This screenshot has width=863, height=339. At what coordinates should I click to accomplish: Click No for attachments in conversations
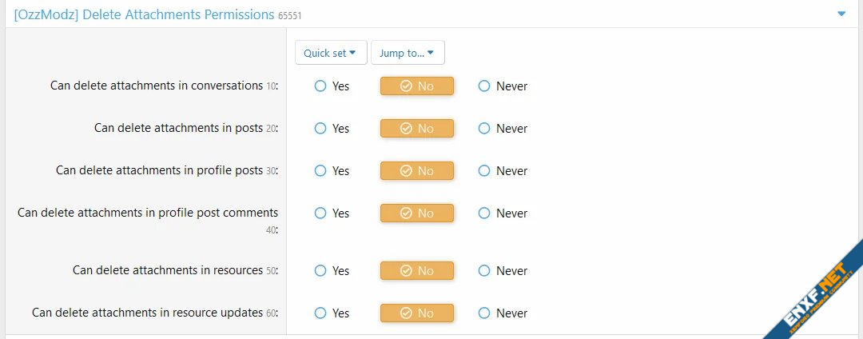pos(416,86)
